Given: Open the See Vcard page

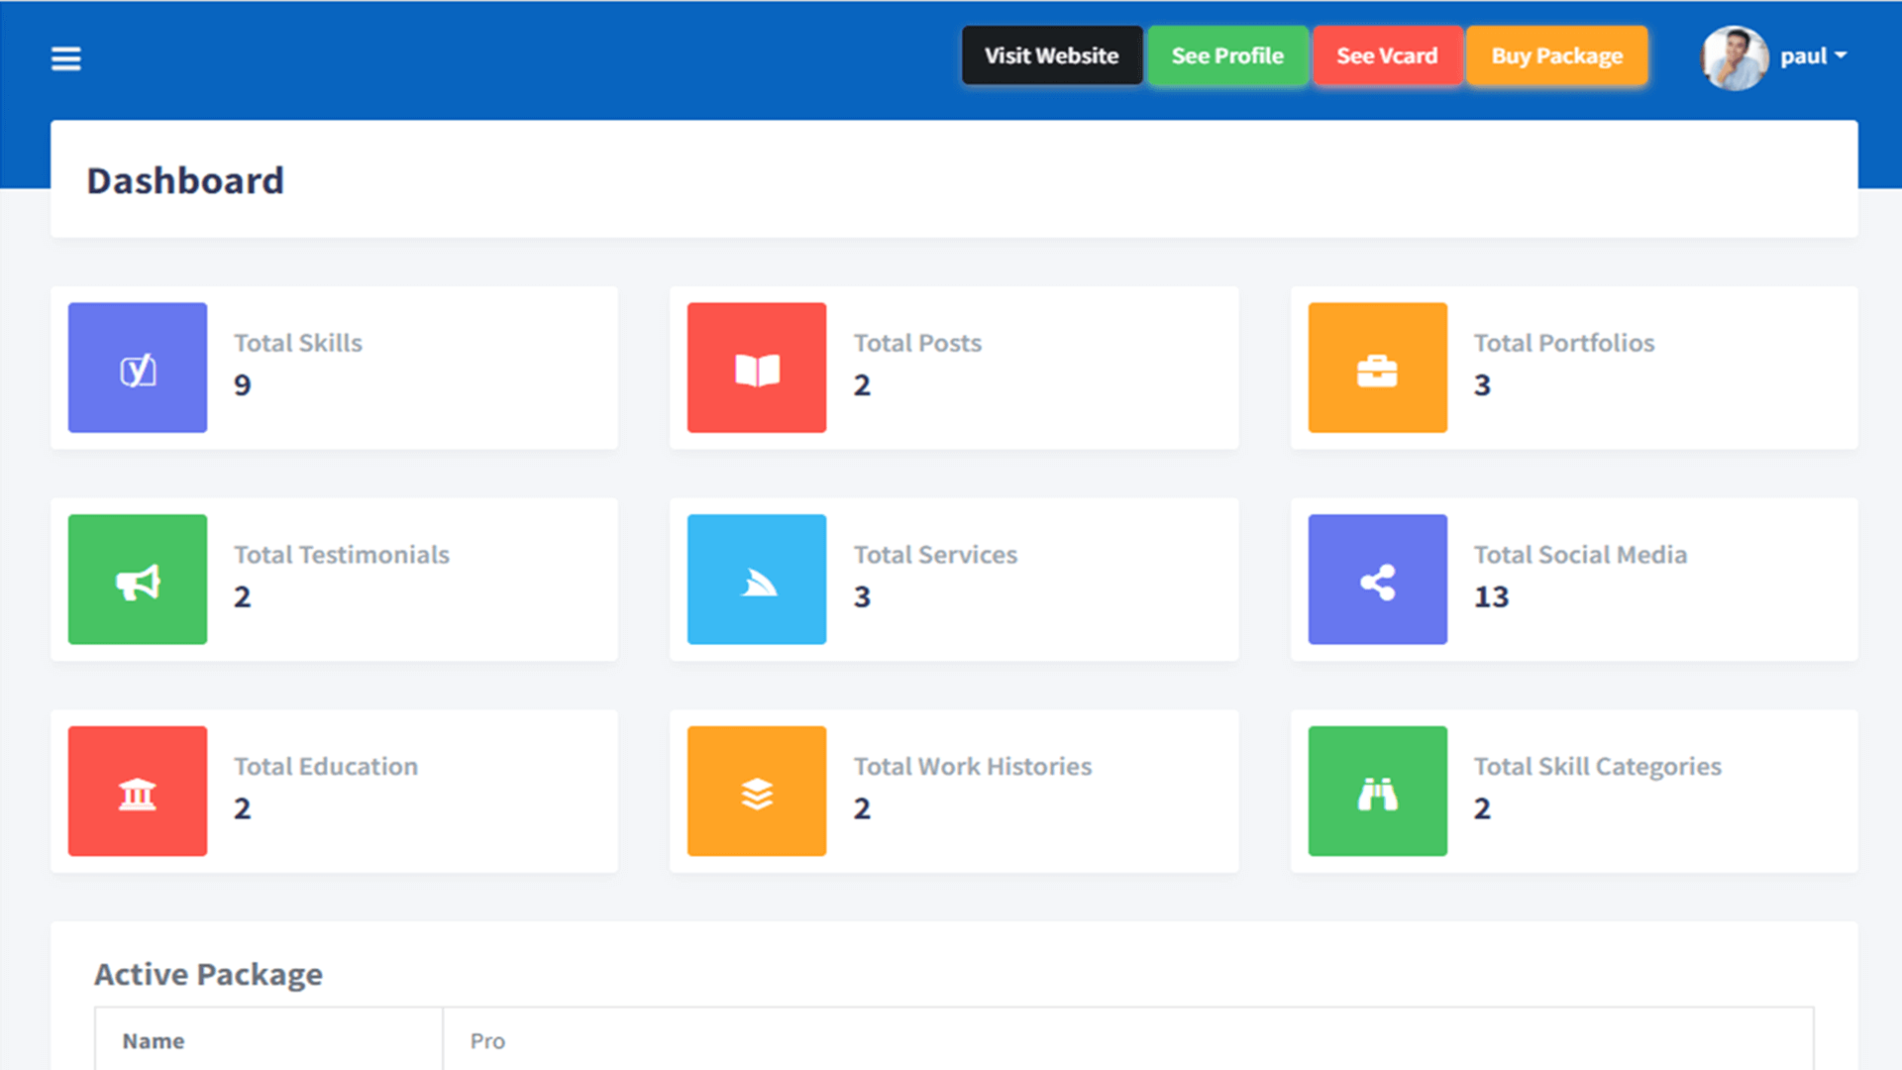Looking at the screenshot, I should [1387, 55].
